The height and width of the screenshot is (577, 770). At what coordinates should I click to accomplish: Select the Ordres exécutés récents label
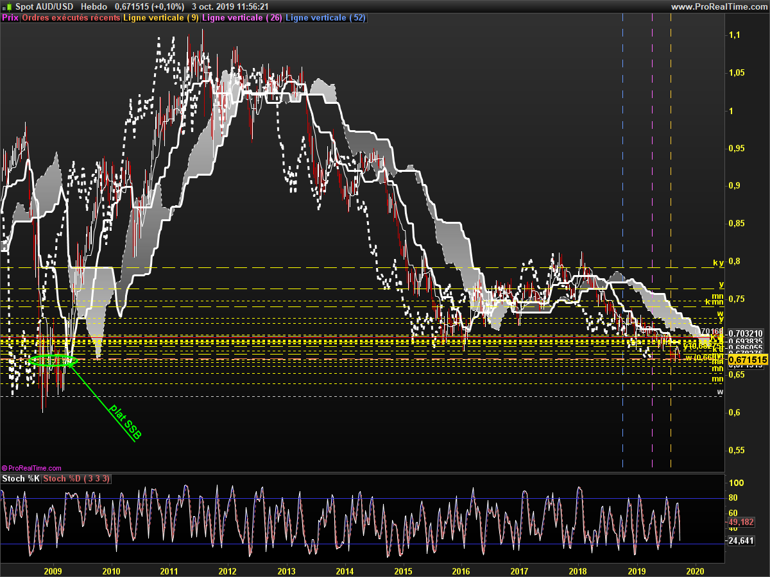71,18
